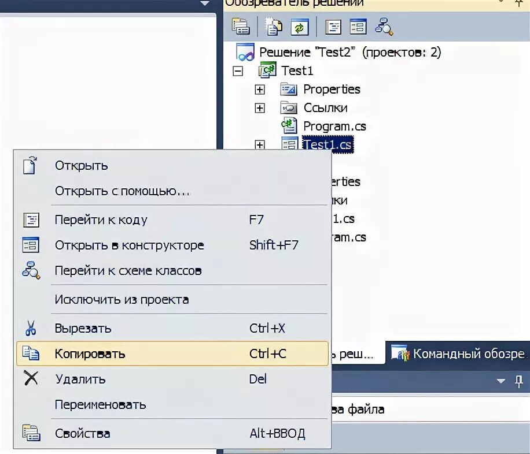Select the highlighted Test1.cs tree label
This screenshot has width=530, height=454.
point(328,144)
